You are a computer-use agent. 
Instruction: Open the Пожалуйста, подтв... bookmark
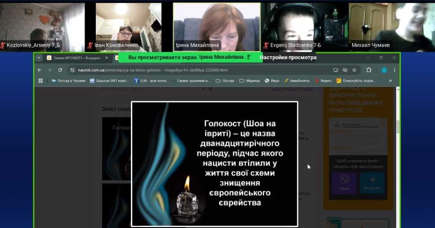[356, 80]
